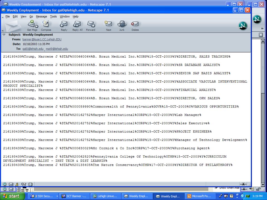The image size is (267, 200).
Task: Open Composer from status bar icon
Action: 23,184
